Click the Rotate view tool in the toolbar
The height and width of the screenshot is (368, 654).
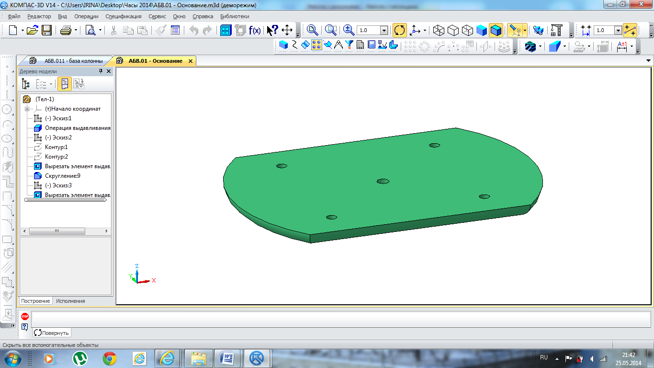point(399,30)
